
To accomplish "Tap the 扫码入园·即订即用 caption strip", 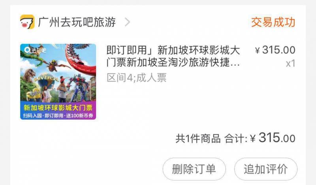I will point(58,116).
